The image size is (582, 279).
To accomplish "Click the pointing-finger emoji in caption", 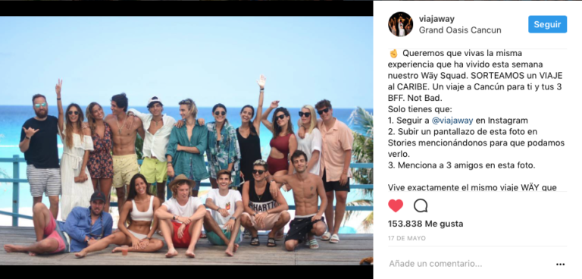I will pos(393,54).
